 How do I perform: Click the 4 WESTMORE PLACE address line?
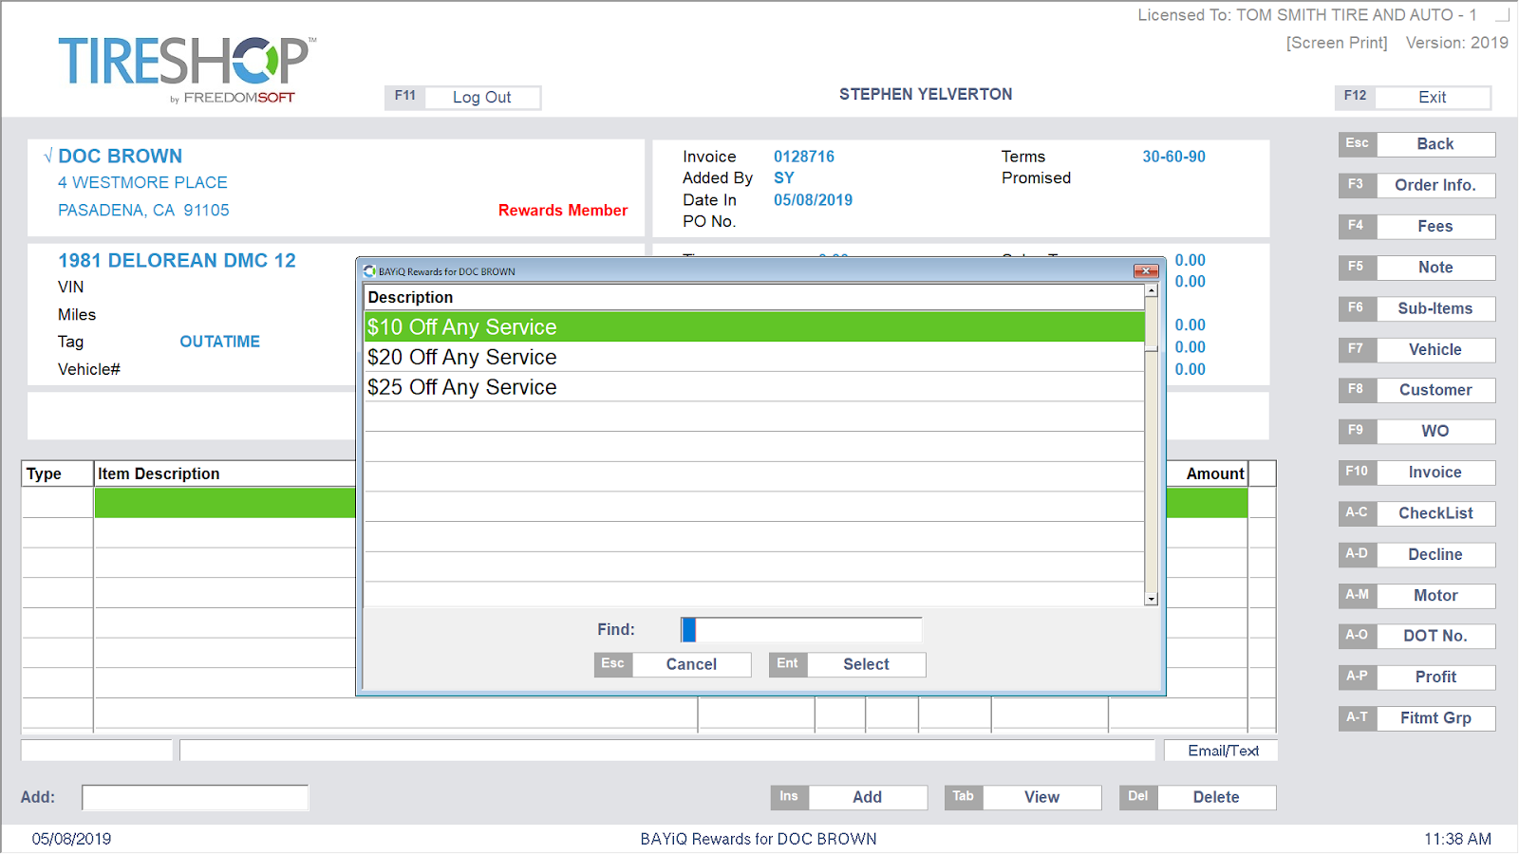pyautogui.click(x=142, y=182)
